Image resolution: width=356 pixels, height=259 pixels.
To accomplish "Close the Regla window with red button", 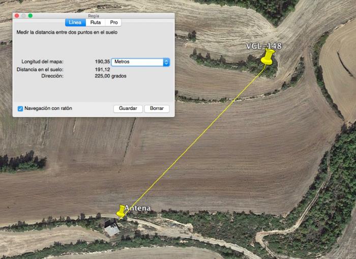I will [17, 15].
